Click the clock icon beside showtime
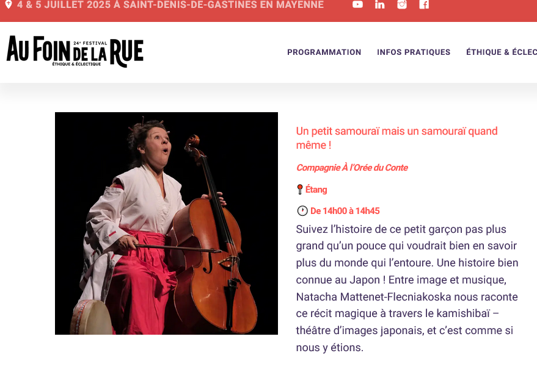The width and height of the screenshot is (537, 378). click(302, 210)
